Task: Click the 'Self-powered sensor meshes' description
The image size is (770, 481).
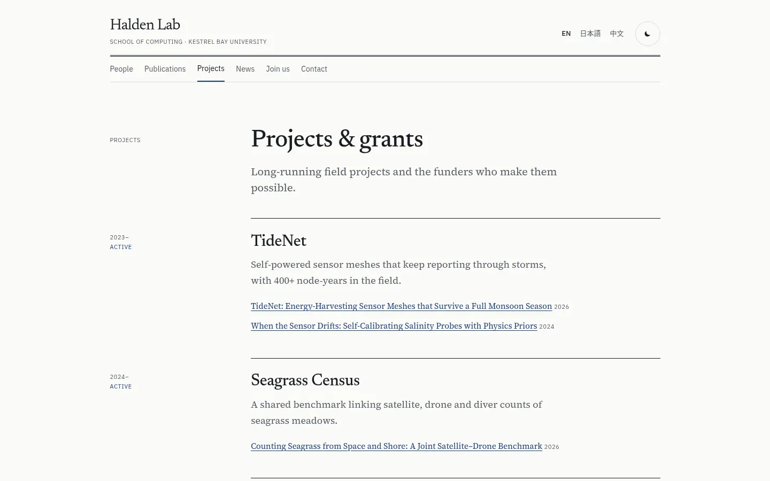Action: coord(398,273)
